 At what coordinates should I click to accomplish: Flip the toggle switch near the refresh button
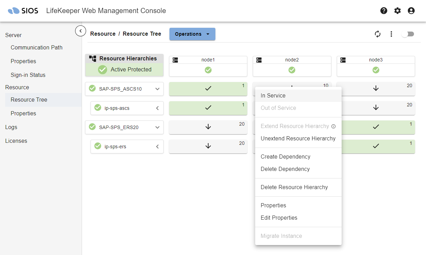point(408,34)
